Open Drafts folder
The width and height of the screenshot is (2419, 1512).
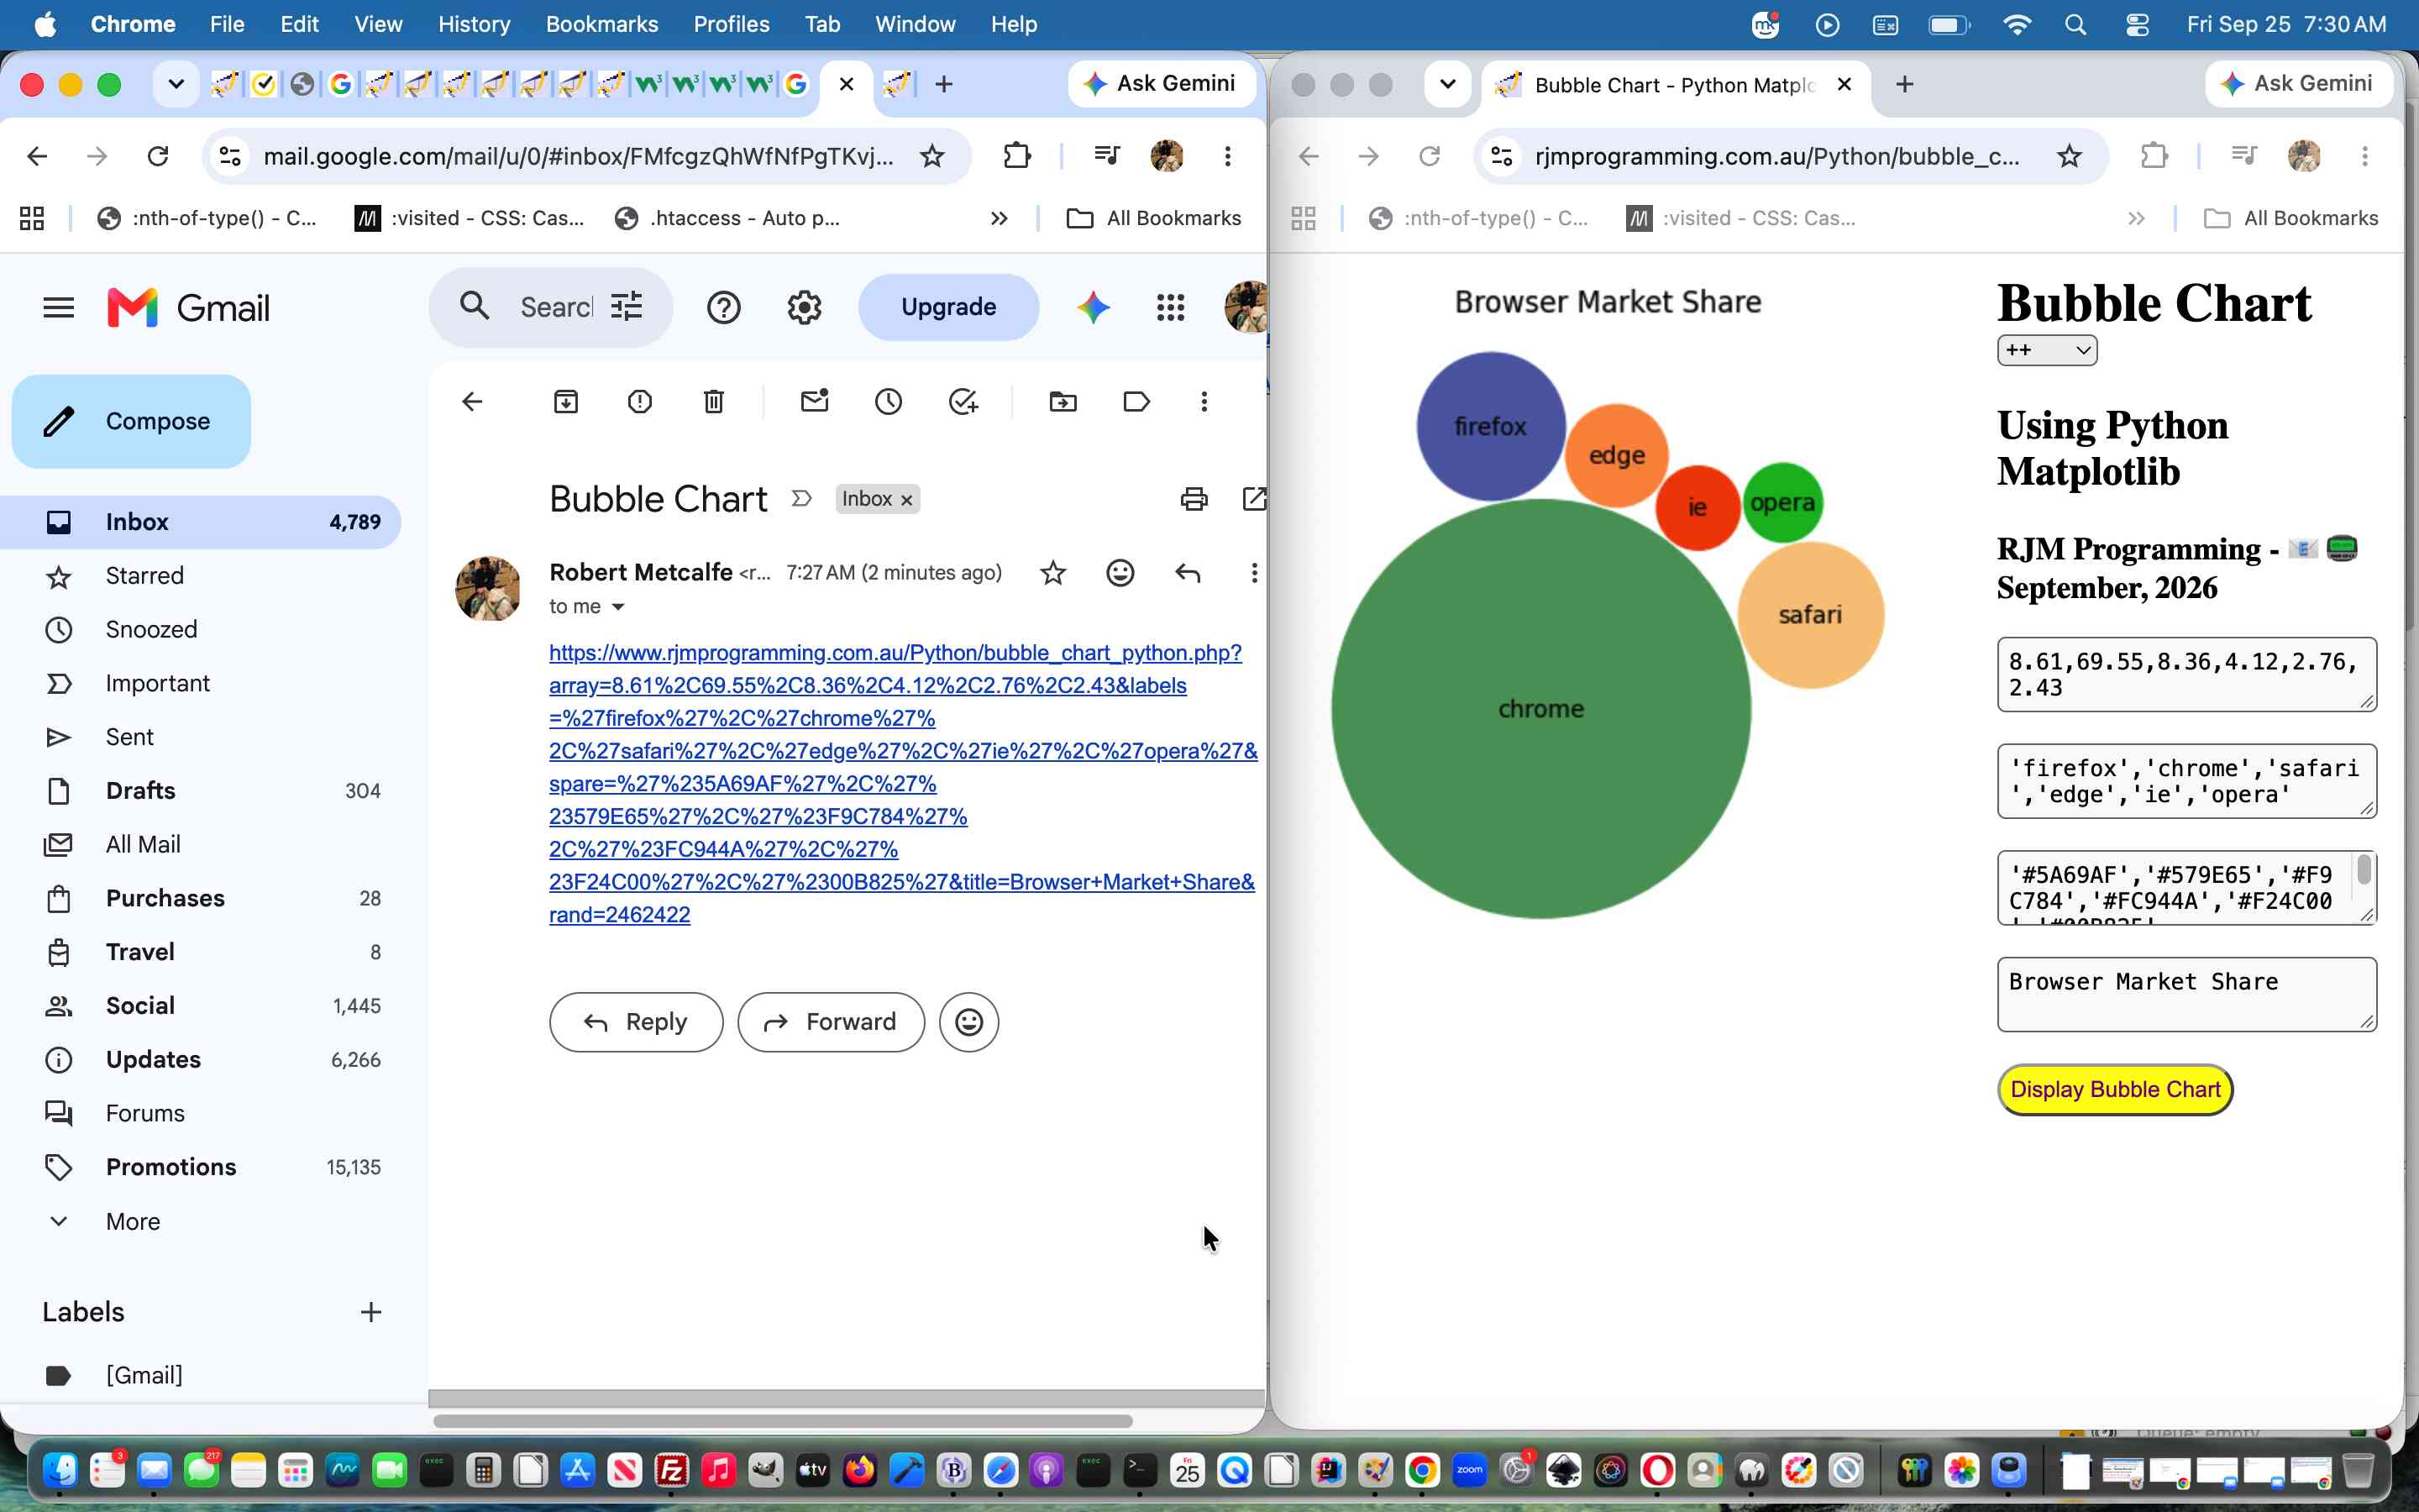[x=200, y=791]
